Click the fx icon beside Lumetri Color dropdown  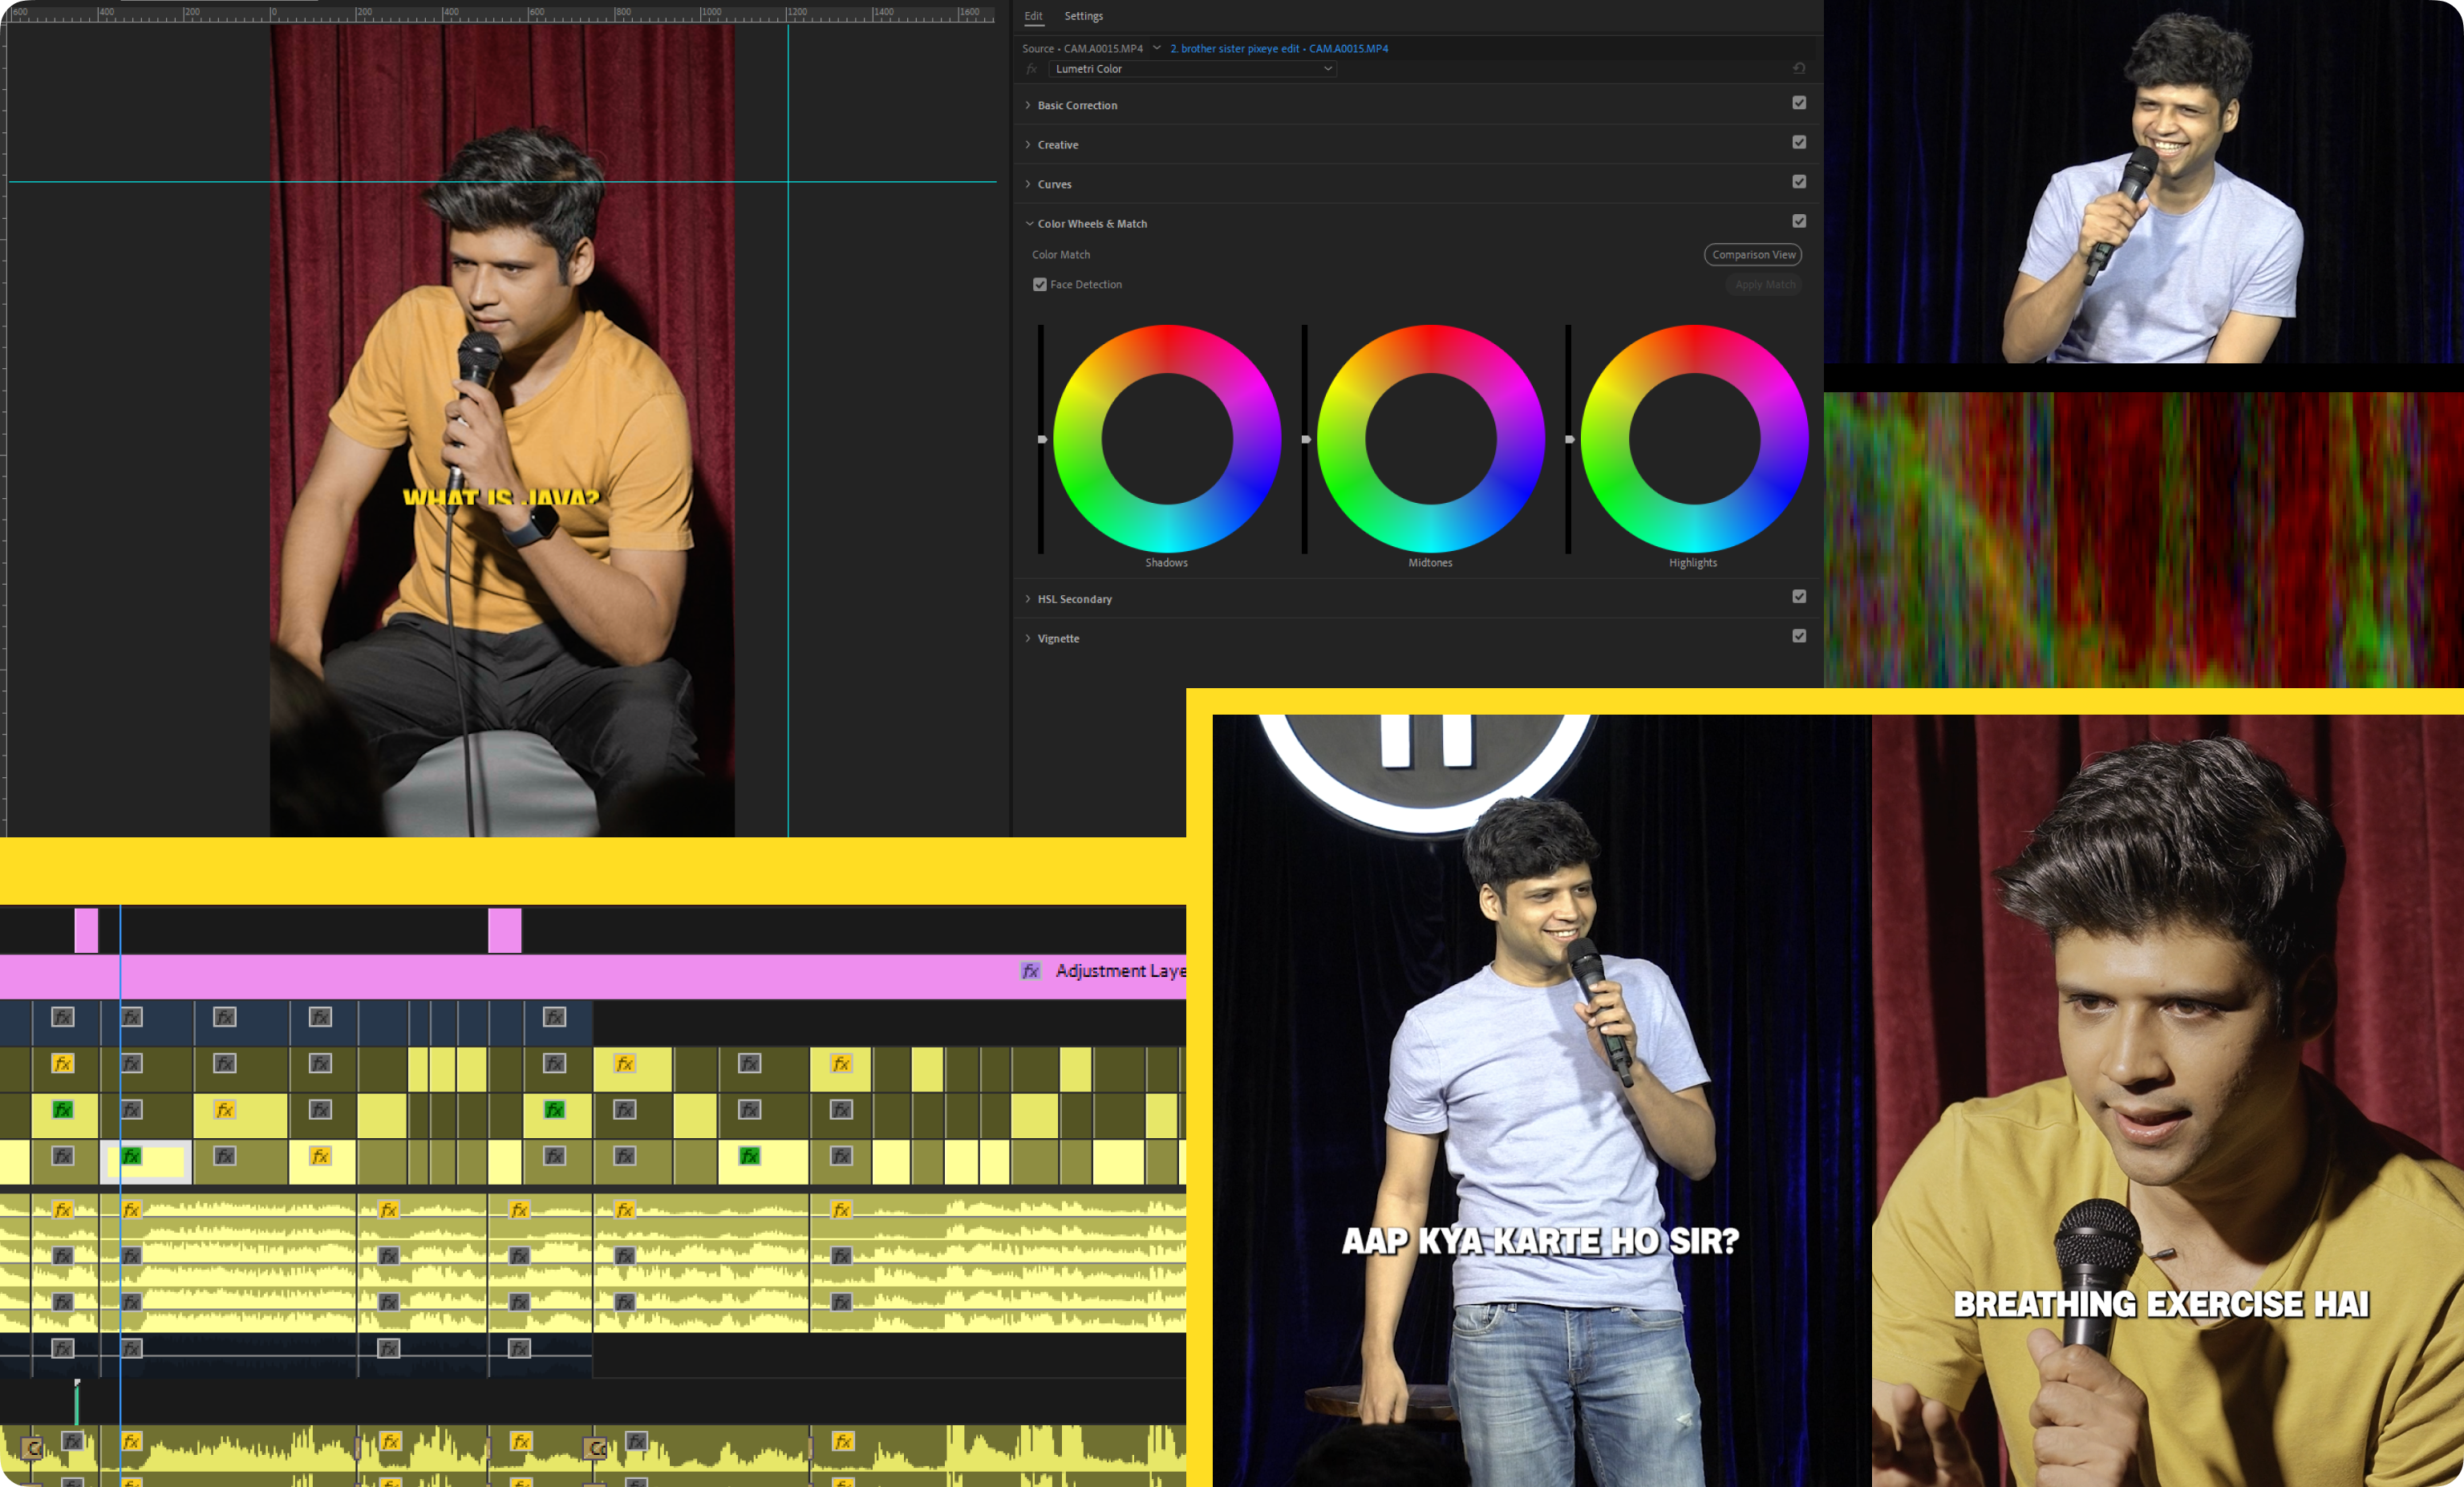coord(1031,69)
